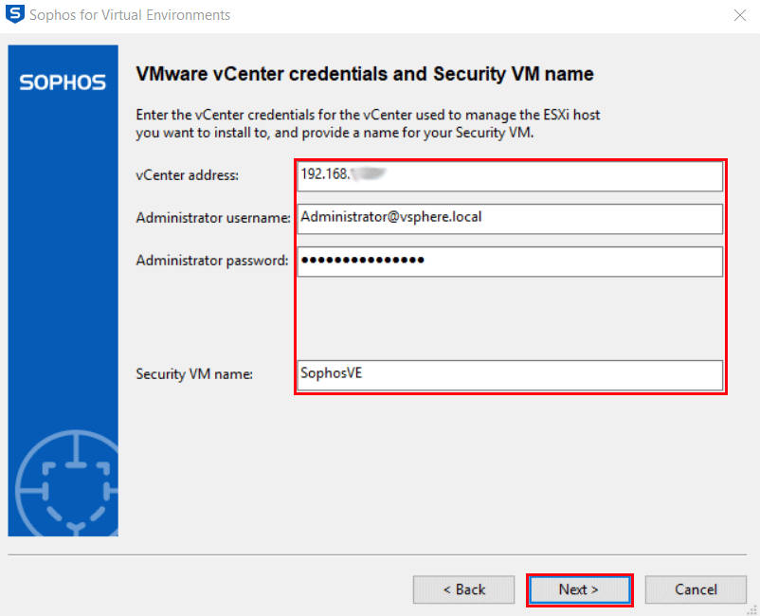Click the window title 'Sophos for Virtual Environments'
The height and width of the screenshot is (616, 760).
pyautogui.click(x=130, y=15)
